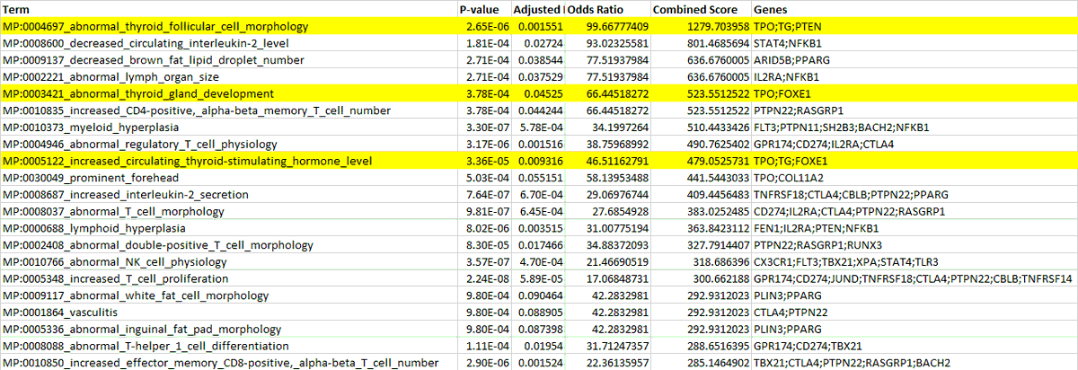This screenshot has height=370, width=1078.
Task: Select P-value cell 2.65E-06
Action: [x=483, y=27]
